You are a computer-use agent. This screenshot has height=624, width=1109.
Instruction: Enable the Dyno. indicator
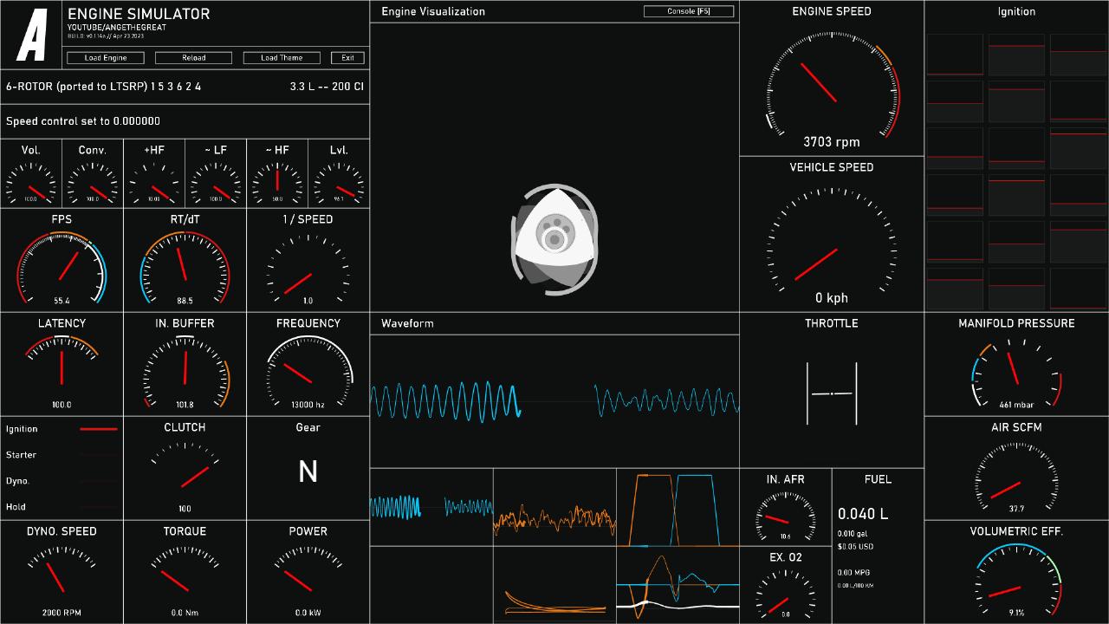click(x=98, y=481)
